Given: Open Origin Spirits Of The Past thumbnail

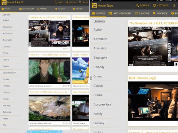Looking at the screenshot, I should 49,108.
